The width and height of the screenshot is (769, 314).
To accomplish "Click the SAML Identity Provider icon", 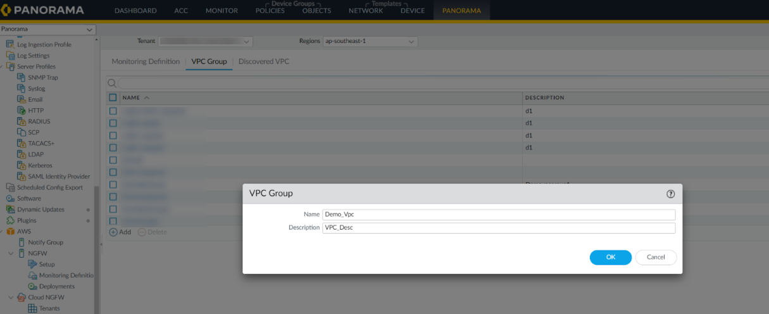I will 22,177.
